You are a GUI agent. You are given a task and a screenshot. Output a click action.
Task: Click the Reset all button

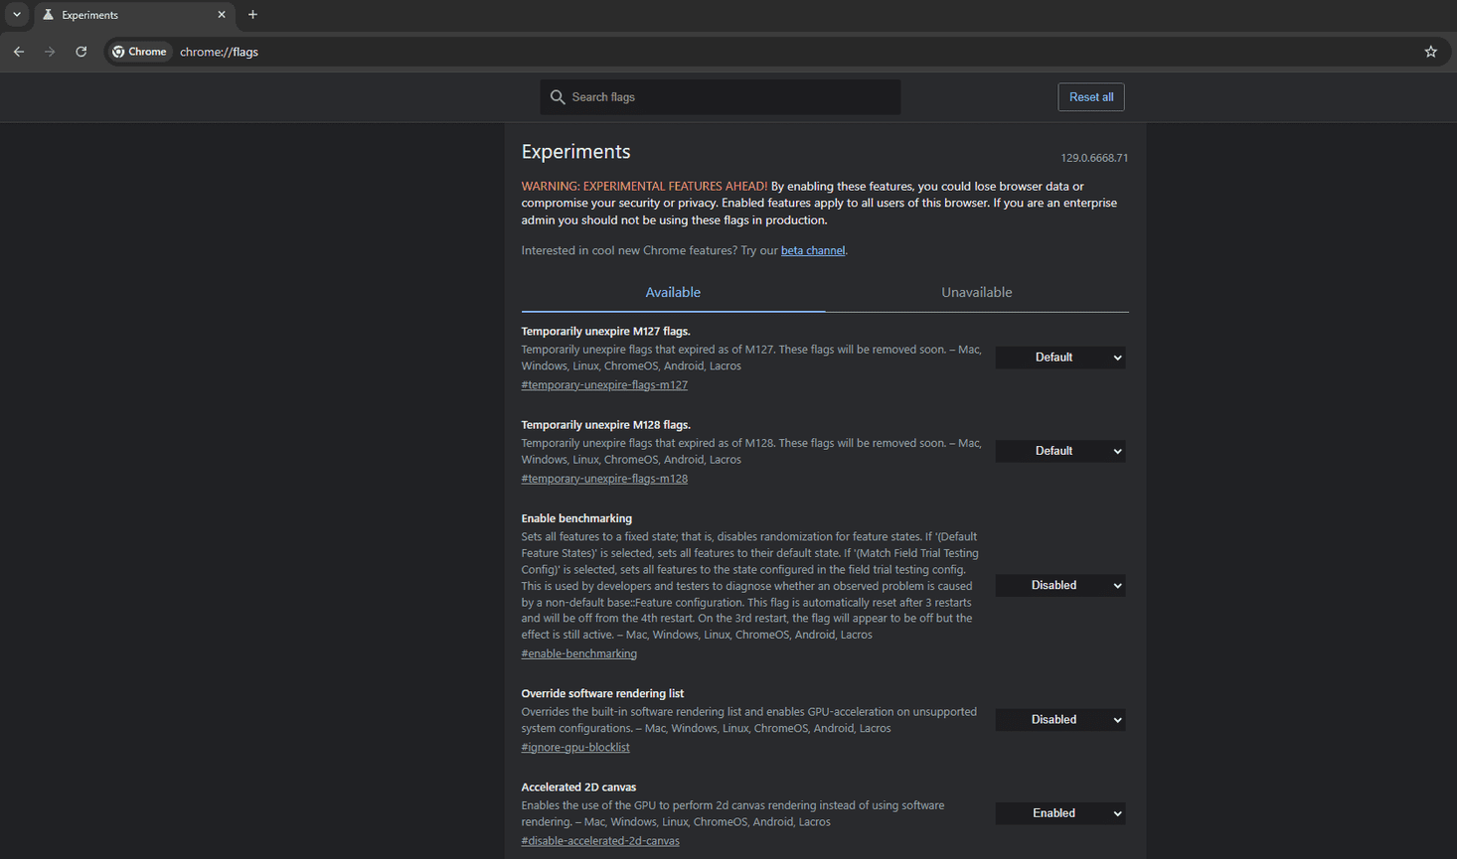pos(1090,96)
